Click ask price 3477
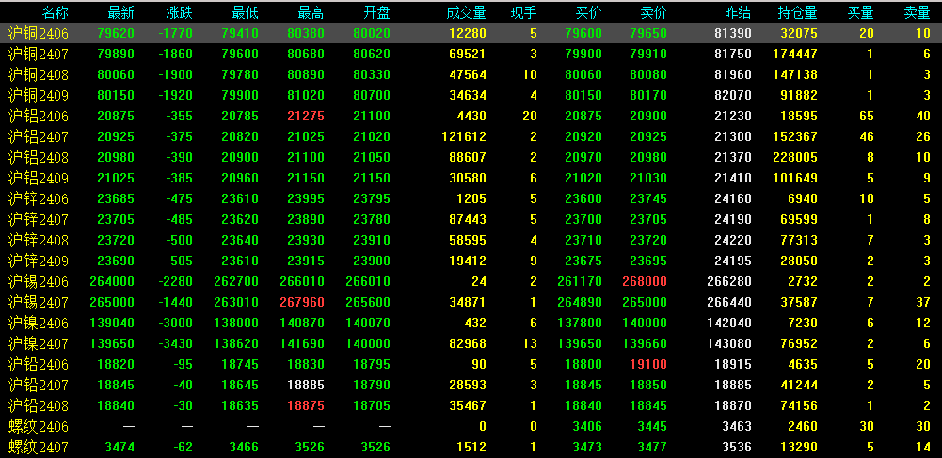Viewport: 942px width, 458px height. [652, 447]
